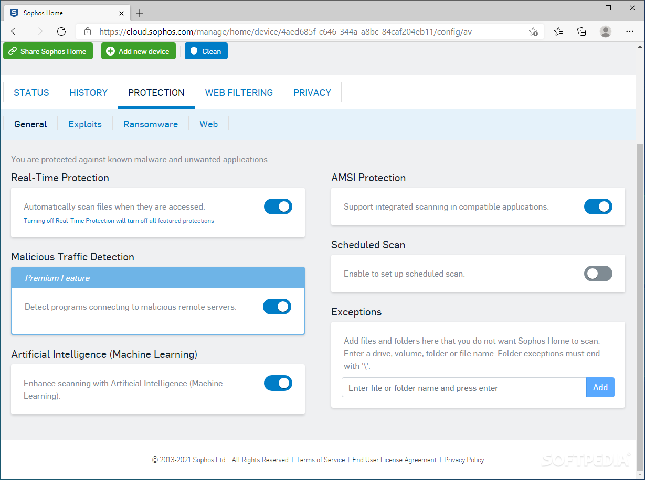Click the Add new device button
The height and width of the screenshot is (480, 645).
(139, 51)
